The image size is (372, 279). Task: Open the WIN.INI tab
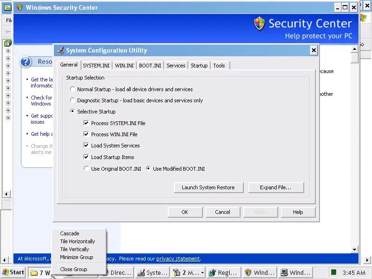point(124,66)
